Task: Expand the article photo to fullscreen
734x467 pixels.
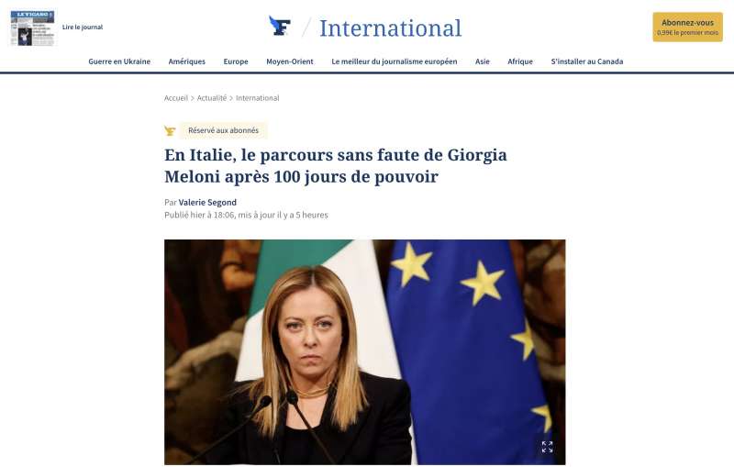Action: tap(547, 447)
